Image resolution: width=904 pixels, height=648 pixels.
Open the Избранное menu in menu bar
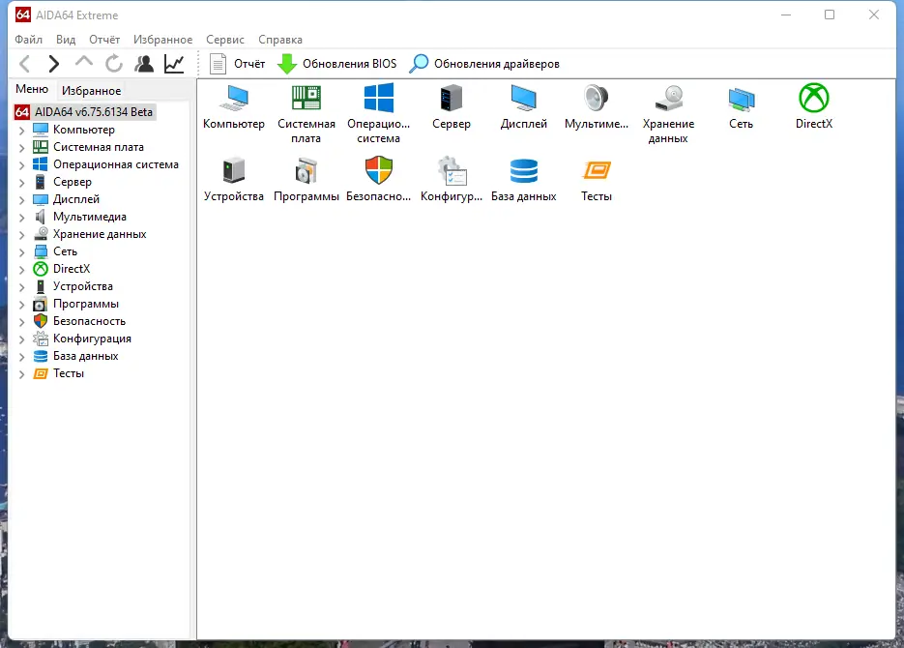162,40
